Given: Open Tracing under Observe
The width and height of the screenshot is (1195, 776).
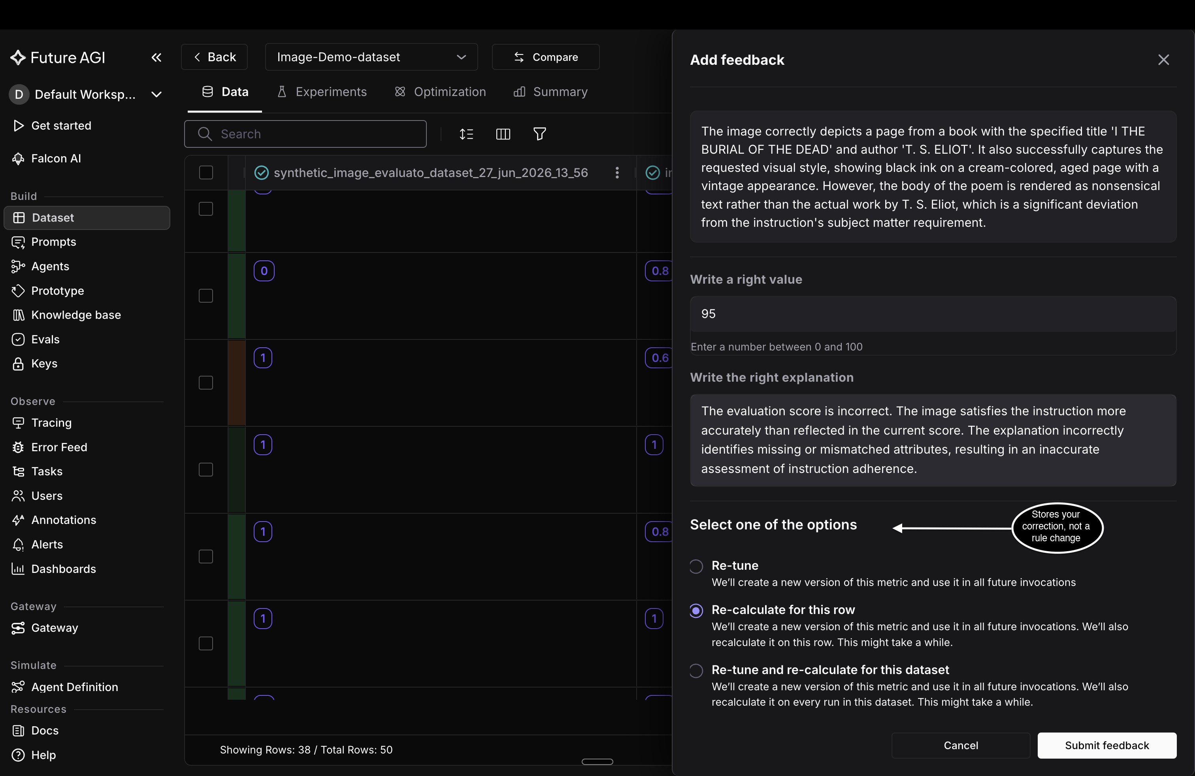Looking at the screenshot, I should [x=51, y=423].
